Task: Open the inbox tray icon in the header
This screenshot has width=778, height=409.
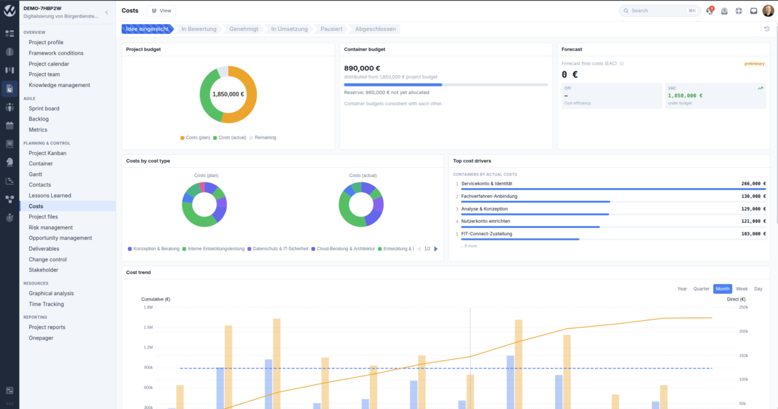Action: 753,10
